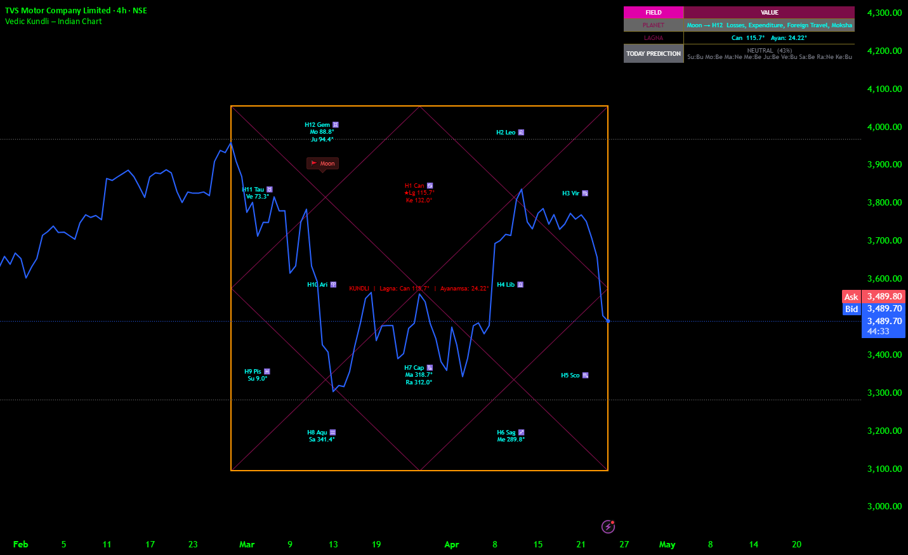Click the Libra zodiac icon beside H4 Lib
This screenshot has height=555, width=908.
520,285
